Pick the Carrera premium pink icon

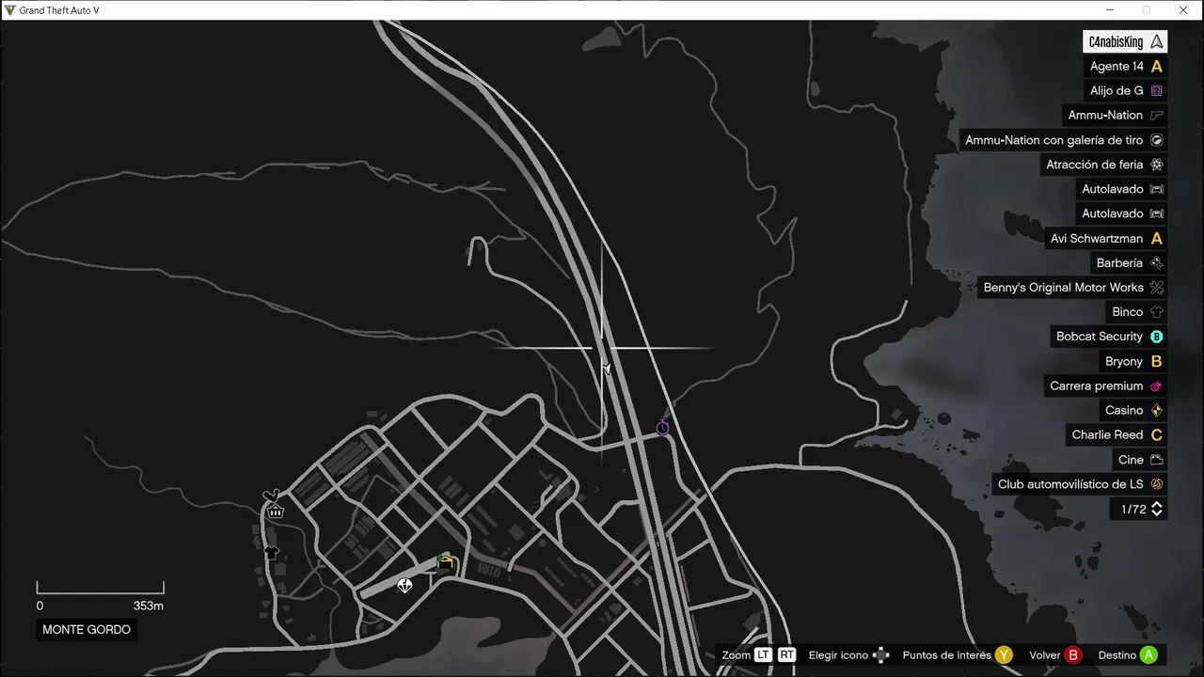coord(1157,386)
